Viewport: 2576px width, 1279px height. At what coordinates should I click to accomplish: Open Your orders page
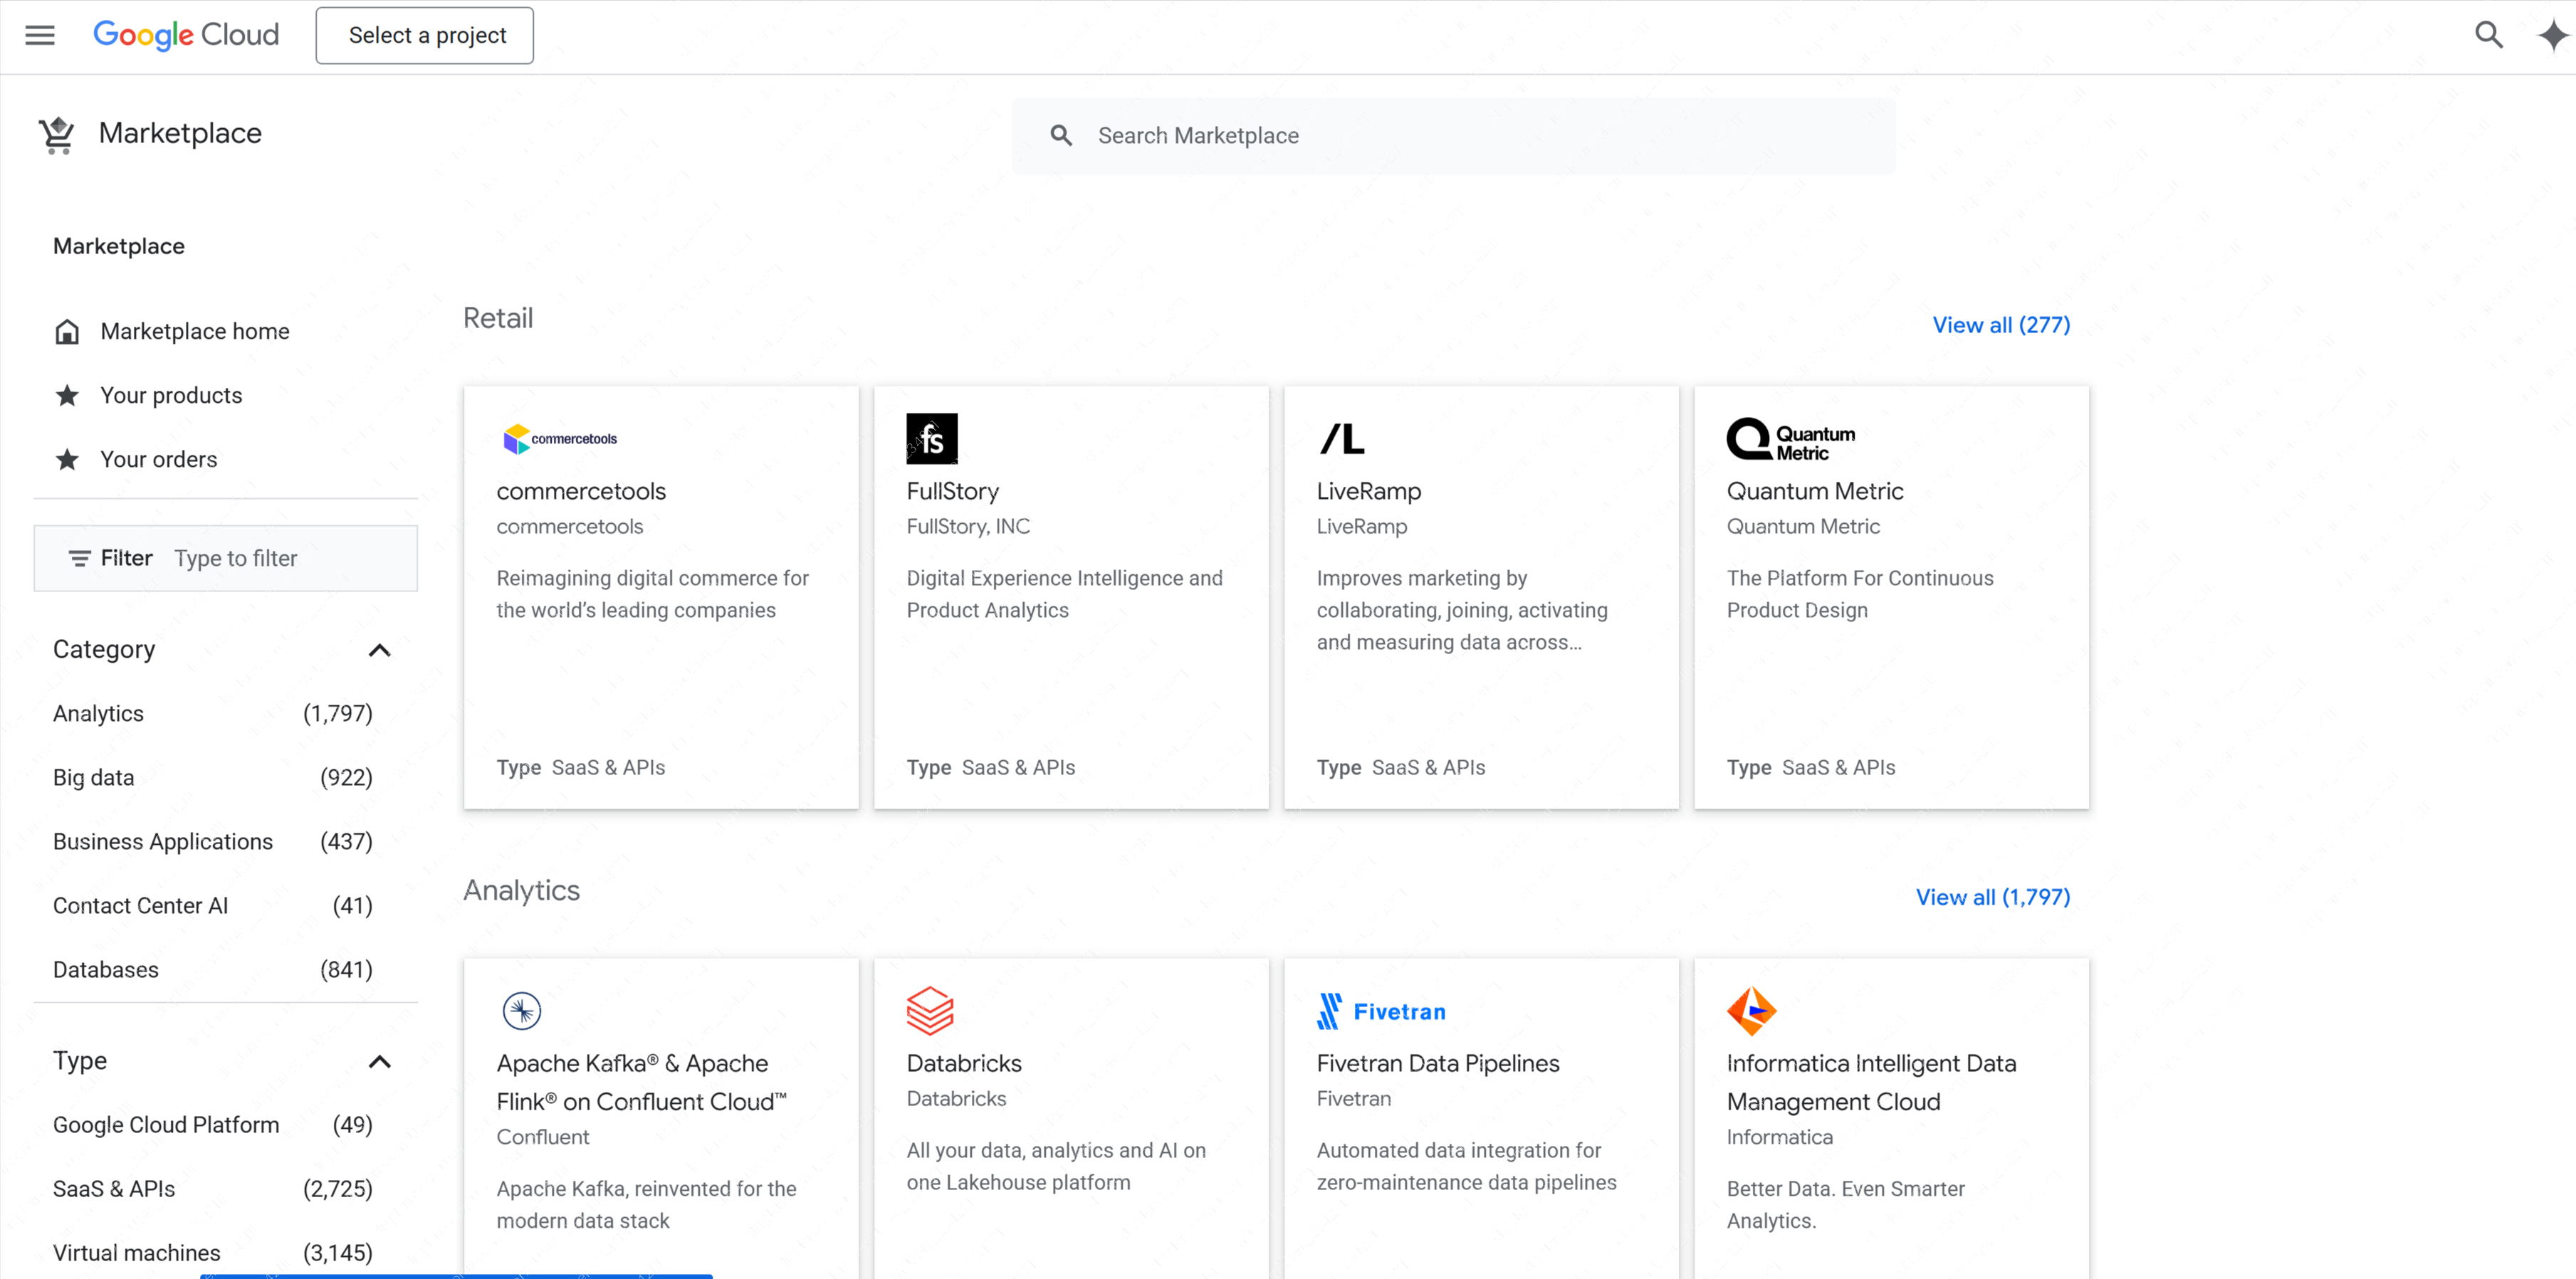(158, 459)
